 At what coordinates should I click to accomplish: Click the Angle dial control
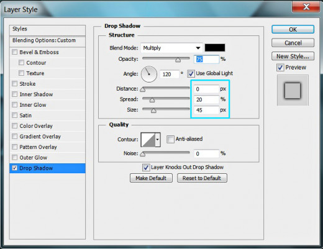pos(149,74)
